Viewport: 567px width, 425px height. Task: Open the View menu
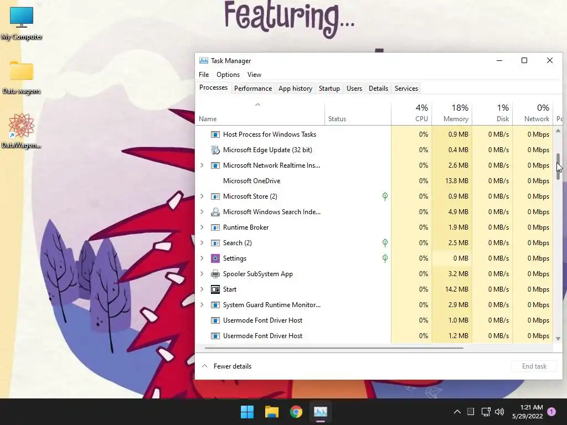(x=254, y=75)
